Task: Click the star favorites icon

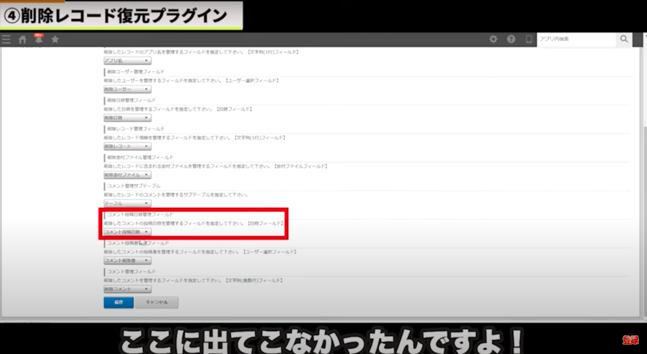Action: point(55,40)
